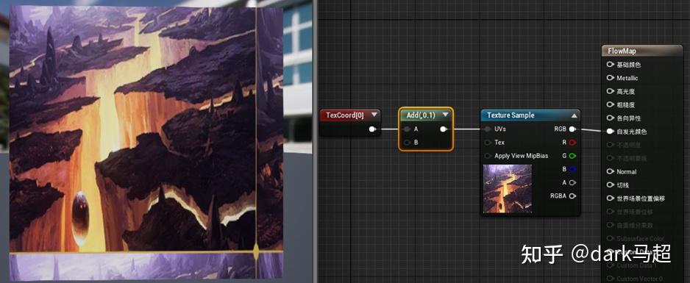Image resolution: width=690 pixels, height=283 pixels.
Task: Click the 自发光颜色 input pin on FlowMap
Action: click(x=610, y=132)
